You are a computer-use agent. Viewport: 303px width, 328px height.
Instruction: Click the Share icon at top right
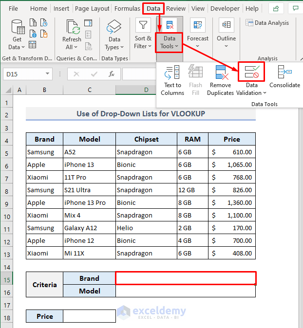[276, 9]
